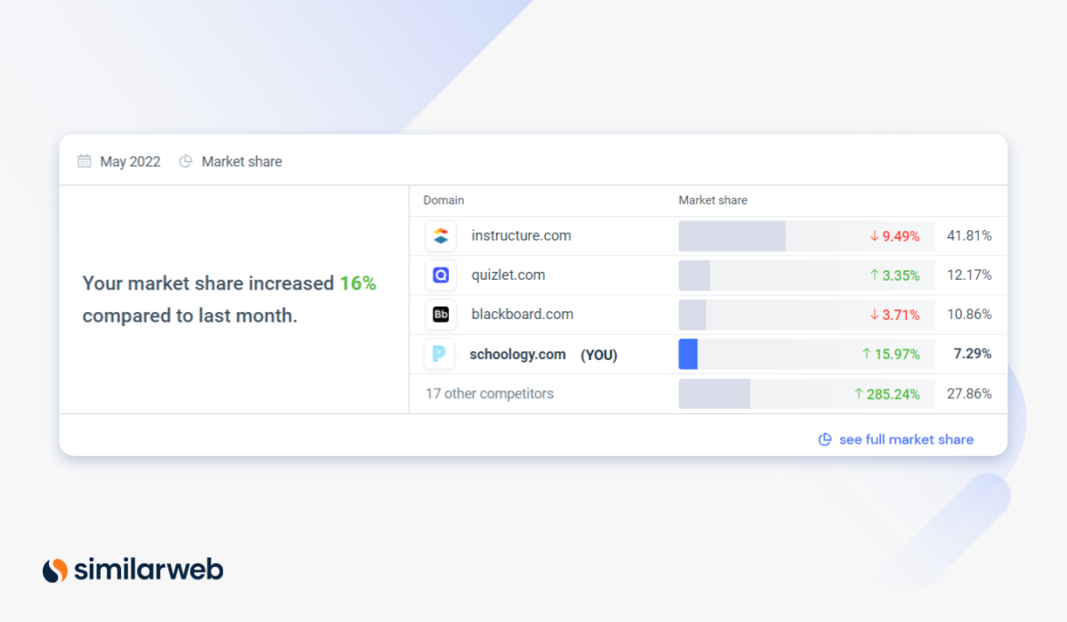The width and height of the screenshot is (1067, 622).
Task: Click the pie icon in see full market share
Action: pyautogui.click(x=825, y=440)
